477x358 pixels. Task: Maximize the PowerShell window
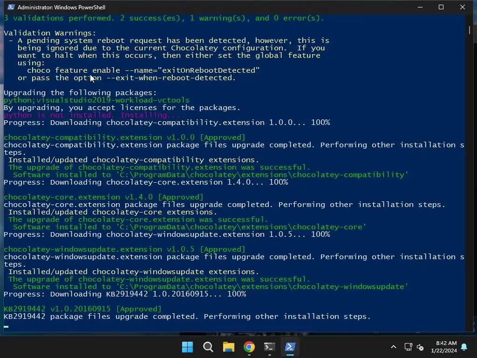pyautogui.click(x=441, y=7)
